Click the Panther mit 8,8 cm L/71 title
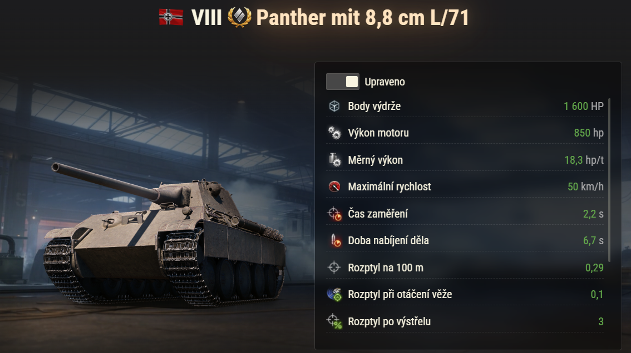The height and width of the screenshot is (353, 631). (362, 18)
